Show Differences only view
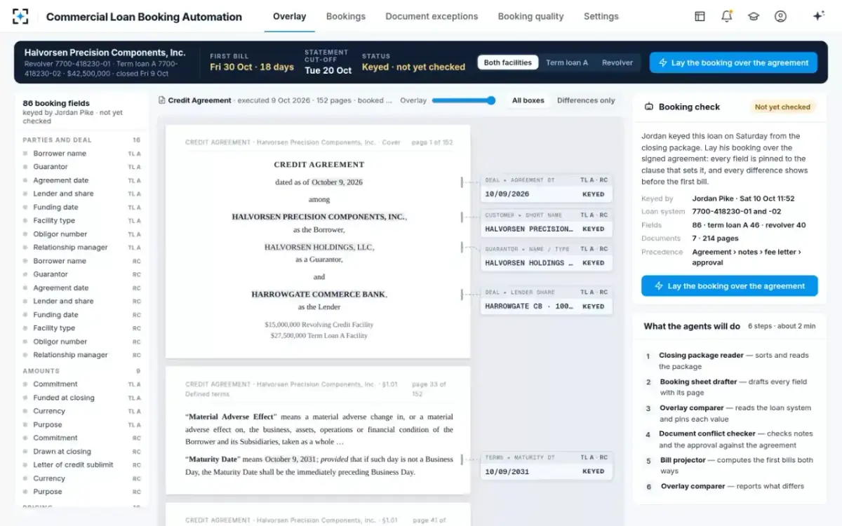The height and width of the screenshot is (526, 842). coord(586,100)
